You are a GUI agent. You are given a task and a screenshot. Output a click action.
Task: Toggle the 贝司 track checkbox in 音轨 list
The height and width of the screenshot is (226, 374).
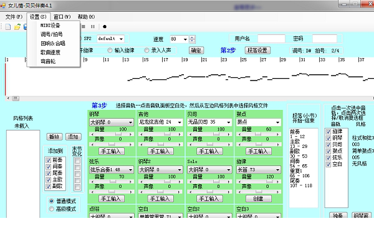tap(328, 145)
